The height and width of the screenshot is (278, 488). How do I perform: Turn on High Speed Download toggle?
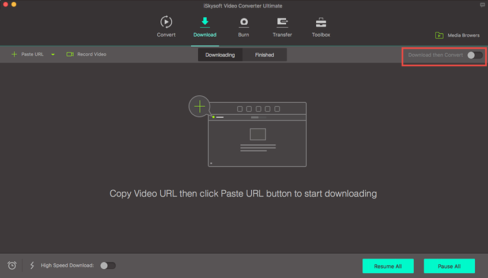click(108, 265)
